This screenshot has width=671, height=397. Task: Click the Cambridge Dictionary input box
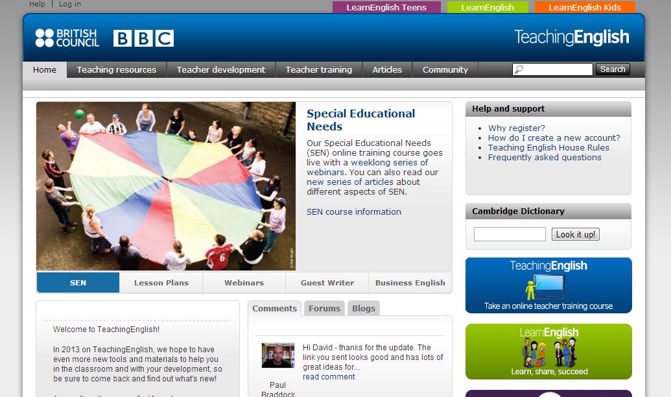tap(509, 234)
